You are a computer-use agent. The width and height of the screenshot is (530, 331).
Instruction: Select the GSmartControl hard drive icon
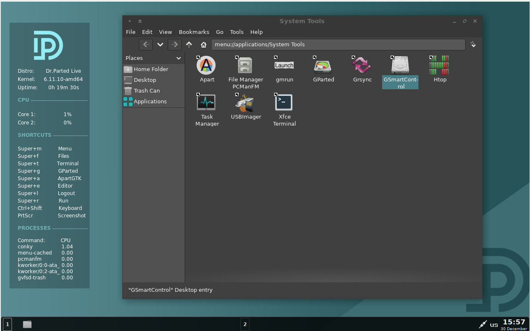click(400, 65)
